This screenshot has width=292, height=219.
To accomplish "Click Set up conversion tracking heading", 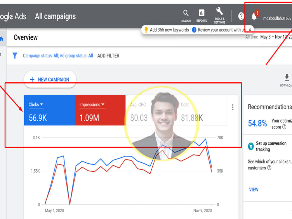I will pos(271,146).
